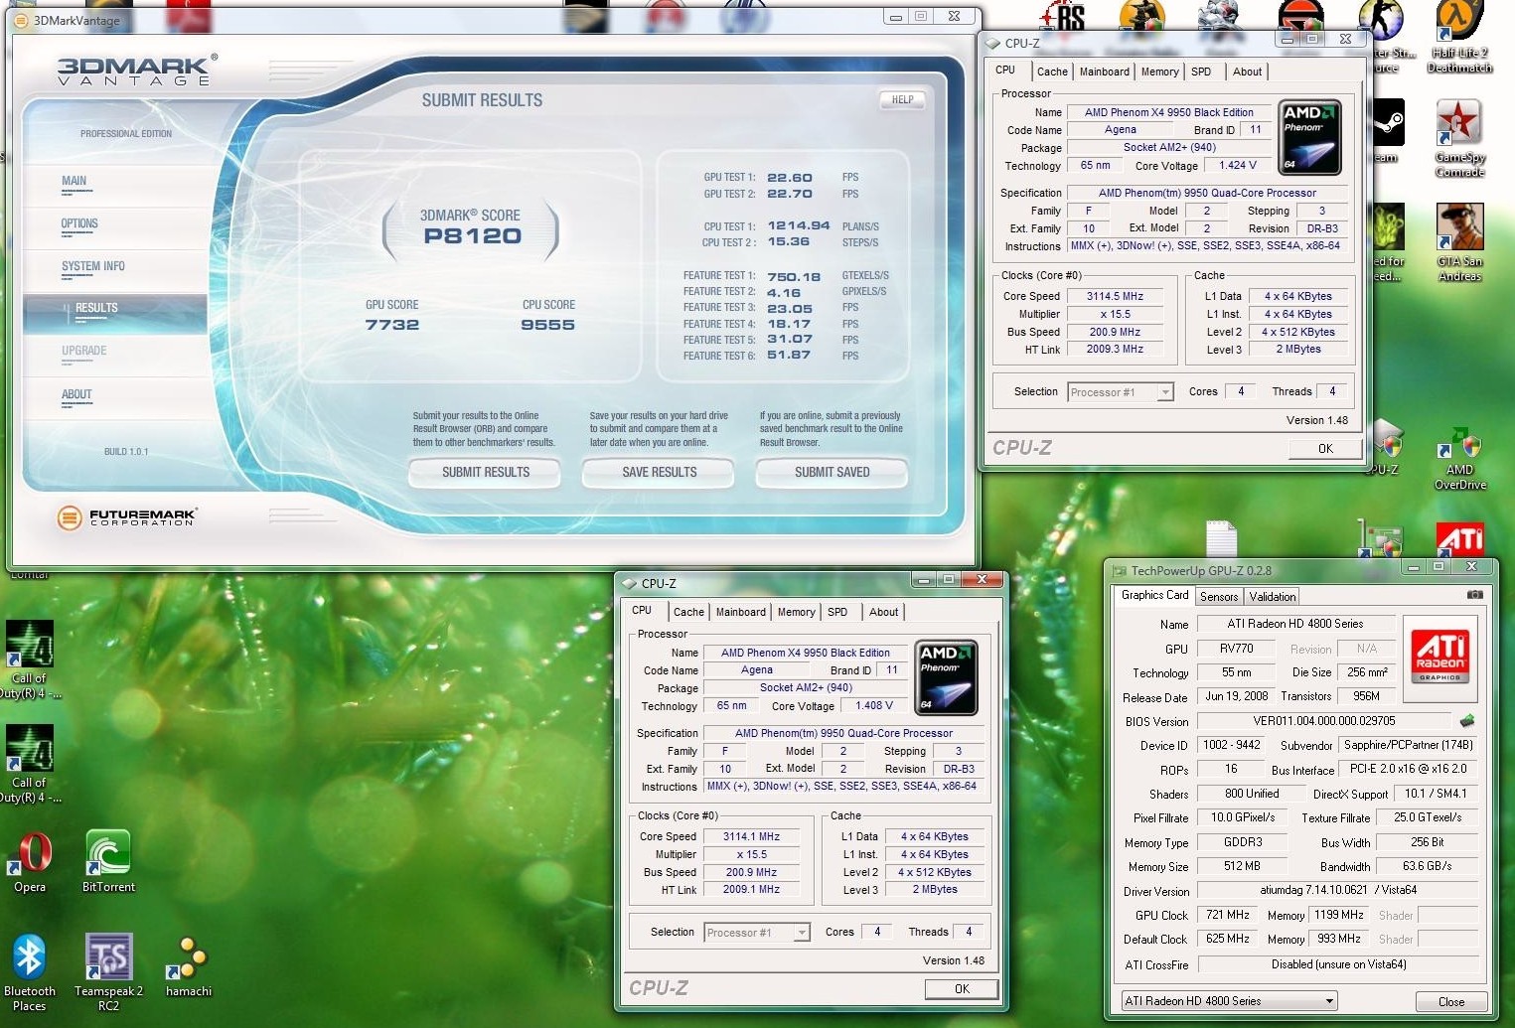Open the ATI red logo desktop icon
The width and height of the screenshot is (1515, 1028).
(1460, 538)
